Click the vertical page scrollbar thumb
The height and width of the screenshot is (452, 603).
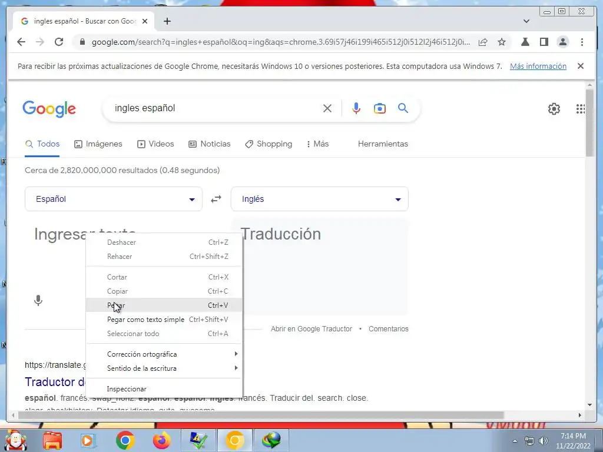tap(589, 122)
